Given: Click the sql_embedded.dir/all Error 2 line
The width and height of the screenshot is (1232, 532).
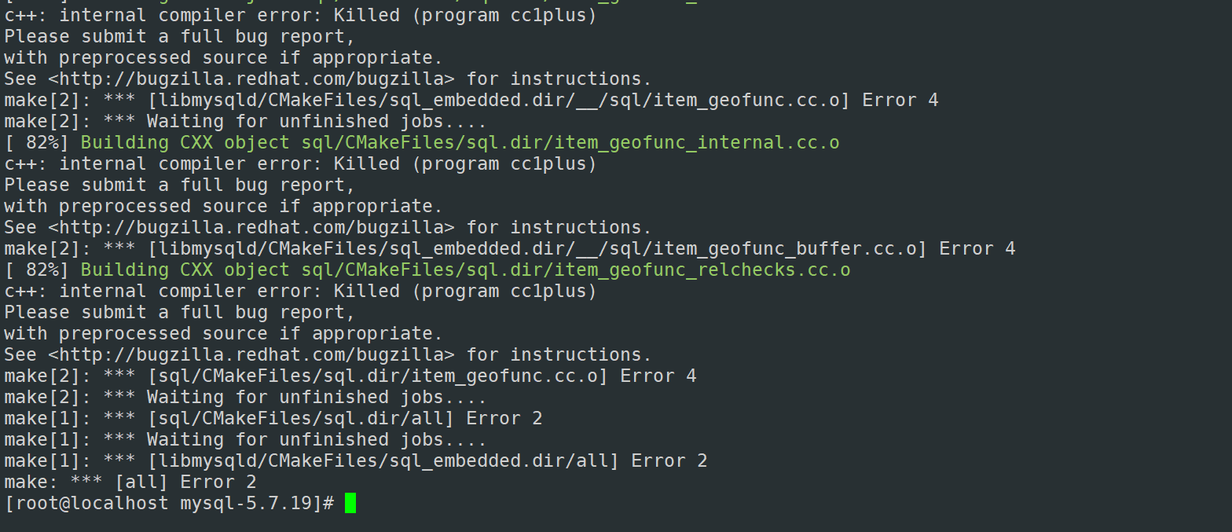Looking at the screenshot, I should (x=356, y=460).
